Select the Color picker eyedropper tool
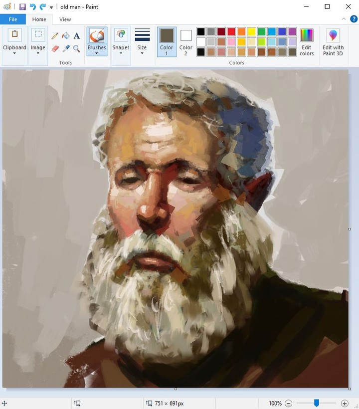 [x=66, y=48]
